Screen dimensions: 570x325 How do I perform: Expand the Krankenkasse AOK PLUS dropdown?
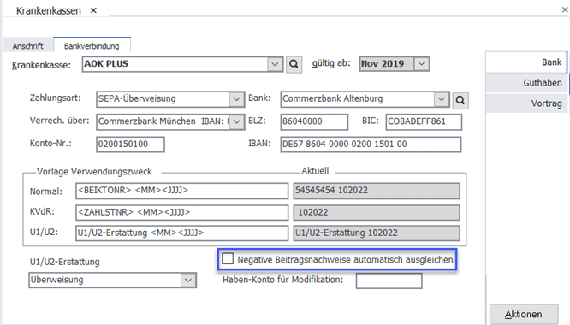275,64
